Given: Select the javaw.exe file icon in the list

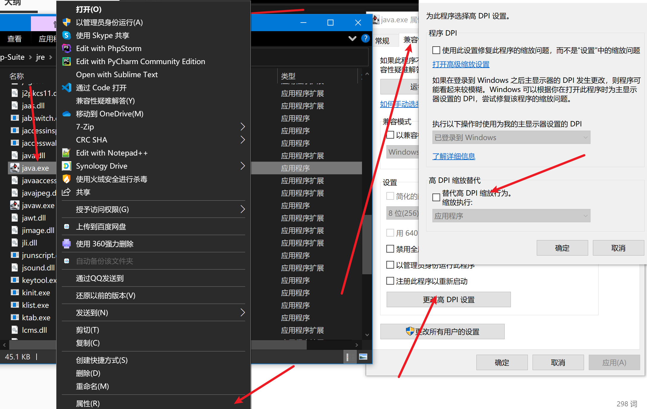Looking at the screenshot, I should (15, 205).
